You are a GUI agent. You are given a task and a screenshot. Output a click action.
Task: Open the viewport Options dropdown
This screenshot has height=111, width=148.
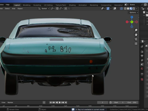134,12
